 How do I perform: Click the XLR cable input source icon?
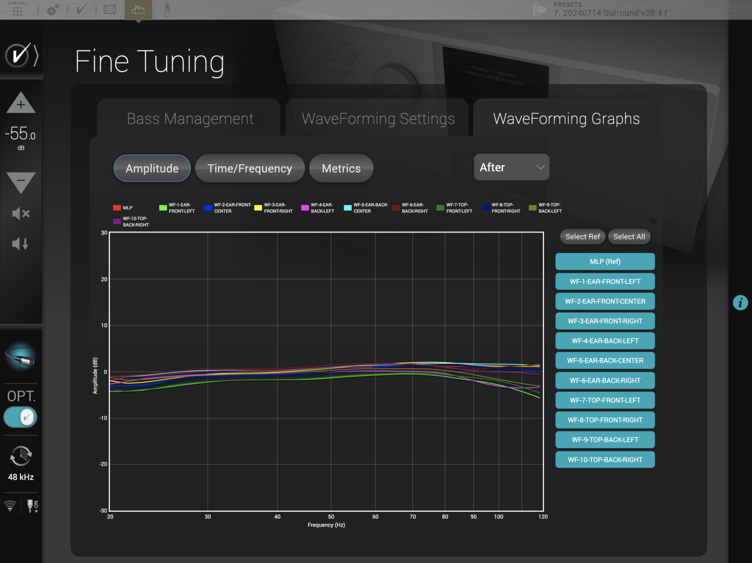pos(21,357)
